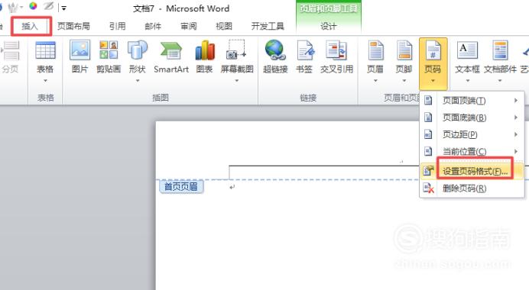This screenshot has width=529, height=290.
Task: Click the 页眉 header icon
Action: (375, 50)
